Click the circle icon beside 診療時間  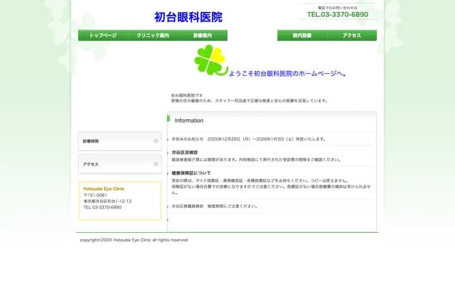point(156,141)
